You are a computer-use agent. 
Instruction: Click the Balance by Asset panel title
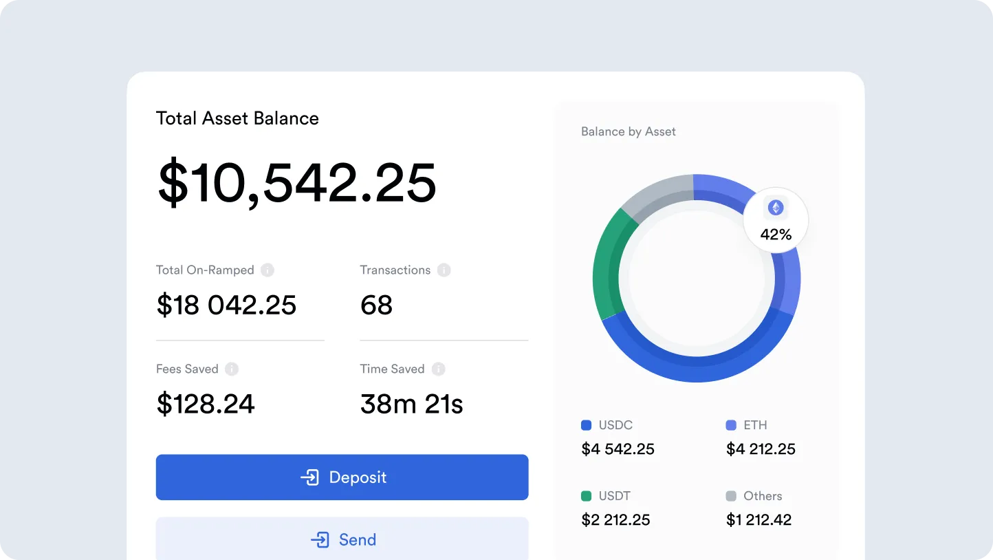(x=628, y=131)
